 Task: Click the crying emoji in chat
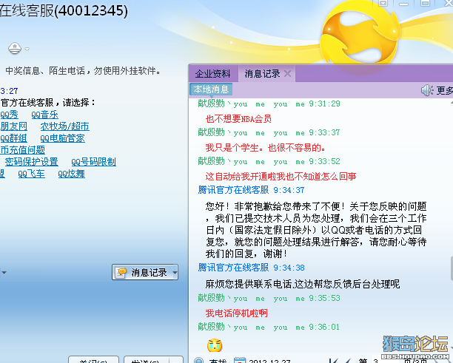click(215, 345)
